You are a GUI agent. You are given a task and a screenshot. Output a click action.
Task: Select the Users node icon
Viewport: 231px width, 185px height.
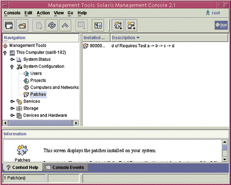pyautogui.click(x=26, y=74)
